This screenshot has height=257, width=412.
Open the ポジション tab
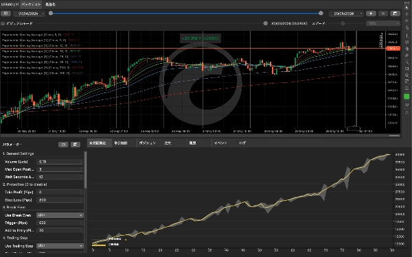(148, 143)
